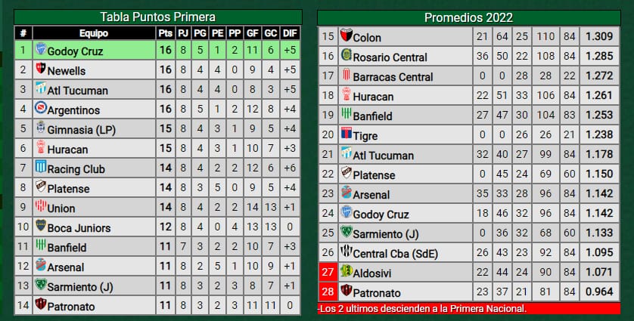Click the Tigre crest icon

[346, 133]
